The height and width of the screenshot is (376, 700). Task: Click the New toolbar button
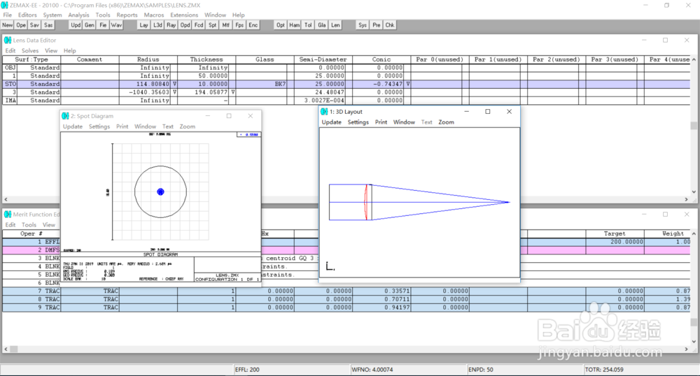[8, 25]
